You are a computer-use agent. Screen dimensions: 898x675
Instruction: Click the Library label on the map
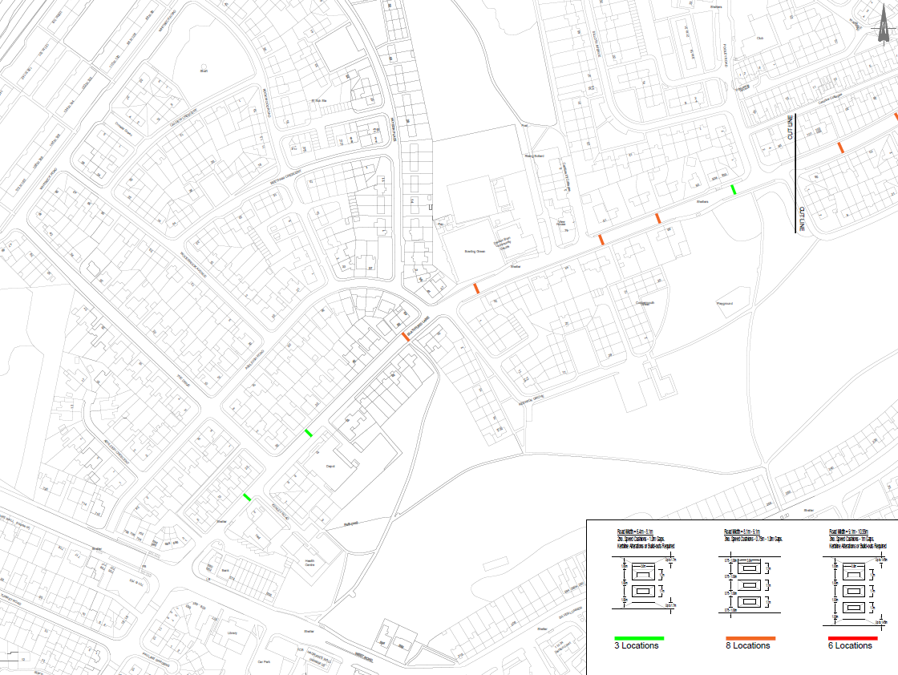coord(232,633)
